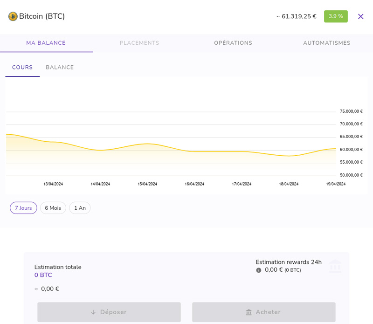Click the 16/04/2024 date axis label
The image size is (373, 324).
194,184
